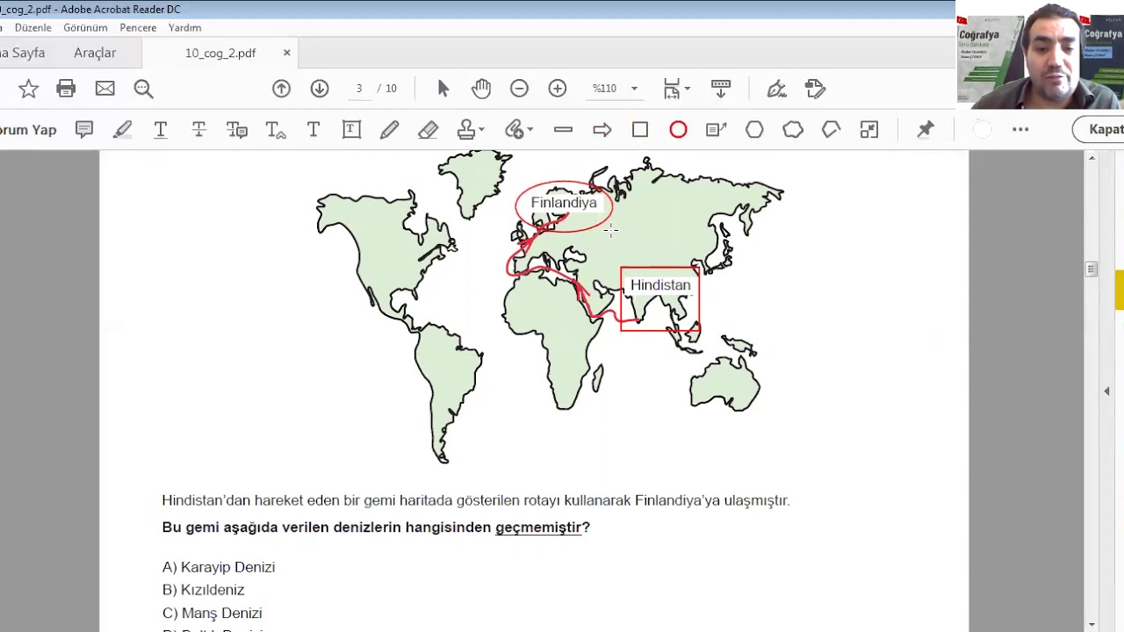Open the Yardım menu

point(184,27)
